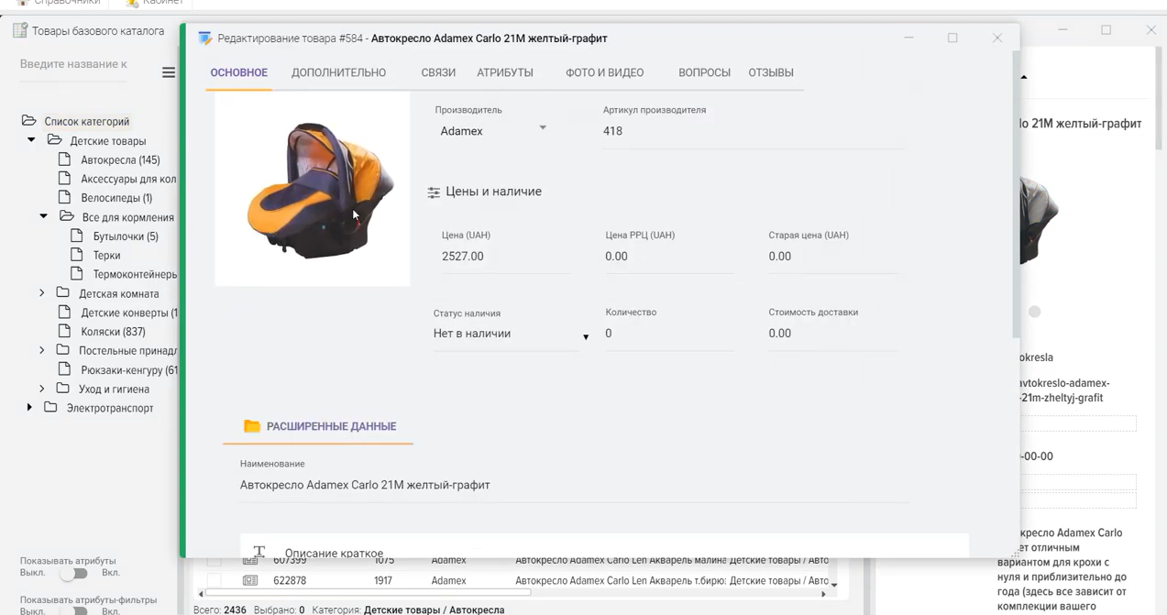
Task: Select the 'Коляски (837)' category
Action: 113,332
